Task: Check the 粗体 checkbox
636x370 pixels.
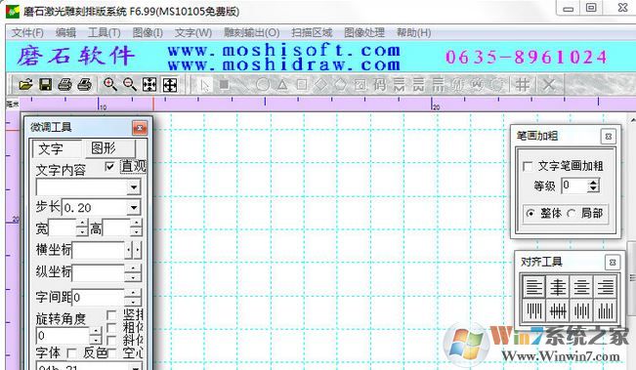Action: tap(111, 327)
